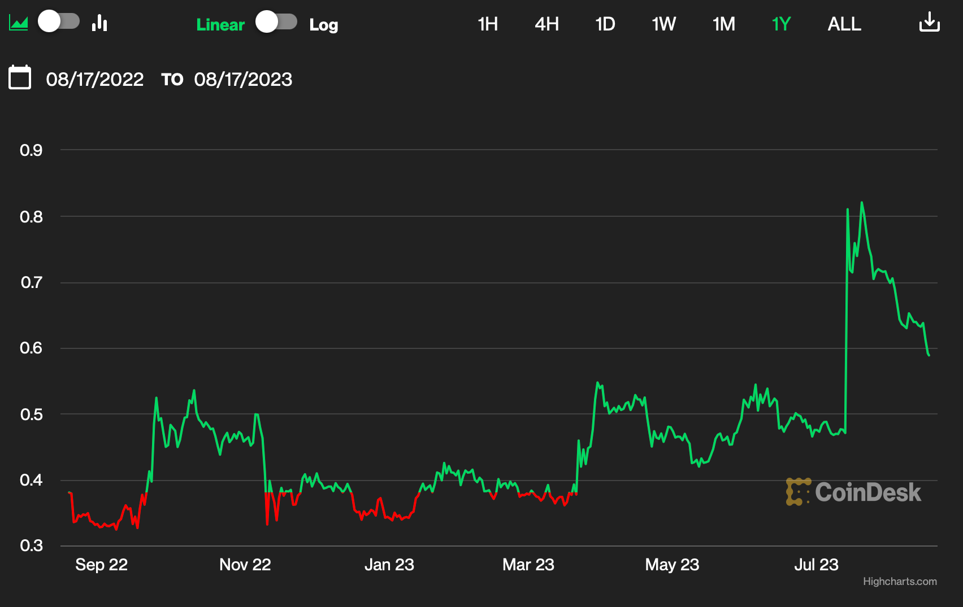Switch to the 1H time range
Viewport: 963px width, 607px height.
[x=488, y=24]
